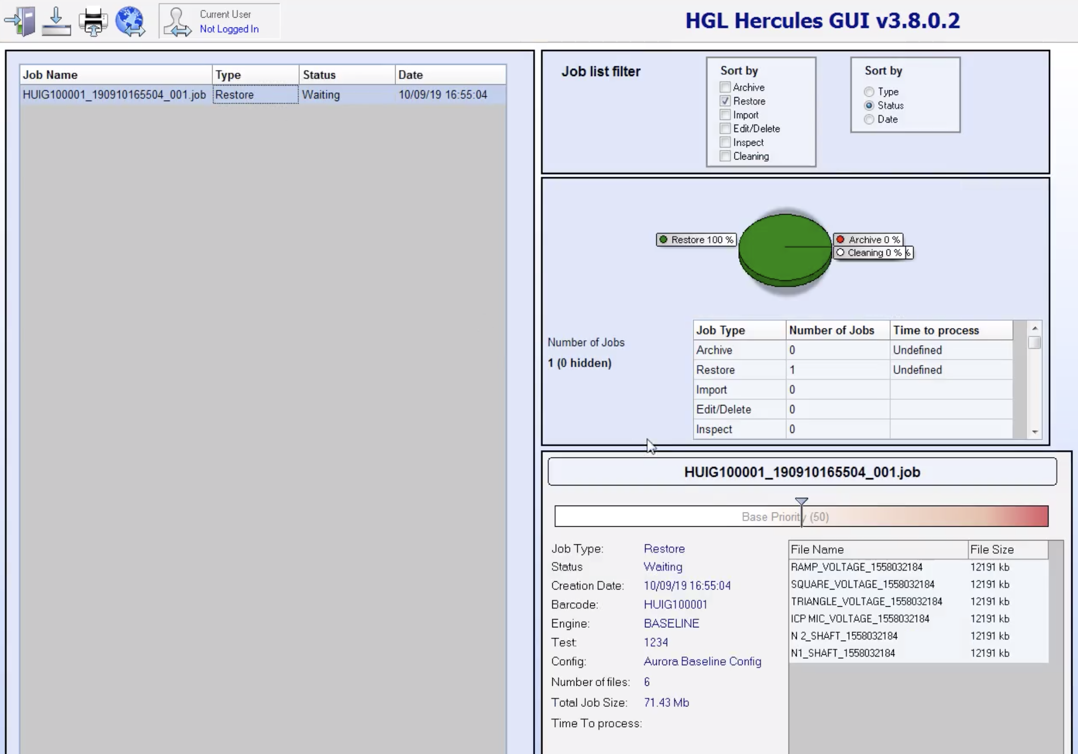Choose the Type sort radio button
The width and height of the screenshot is (1078, 754).
pos(869,92)
